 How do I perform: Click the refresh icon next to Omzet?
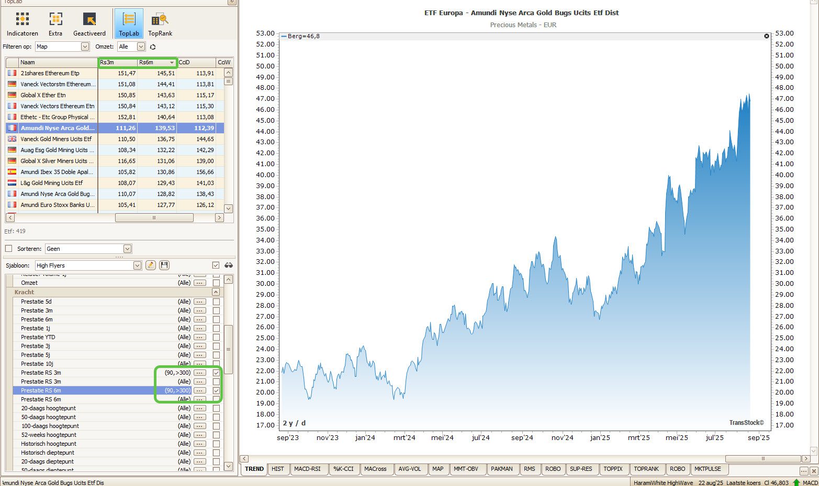point(152,47)
